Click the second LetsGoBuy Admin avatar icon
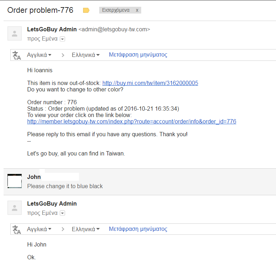 click(x=15, y=208)
